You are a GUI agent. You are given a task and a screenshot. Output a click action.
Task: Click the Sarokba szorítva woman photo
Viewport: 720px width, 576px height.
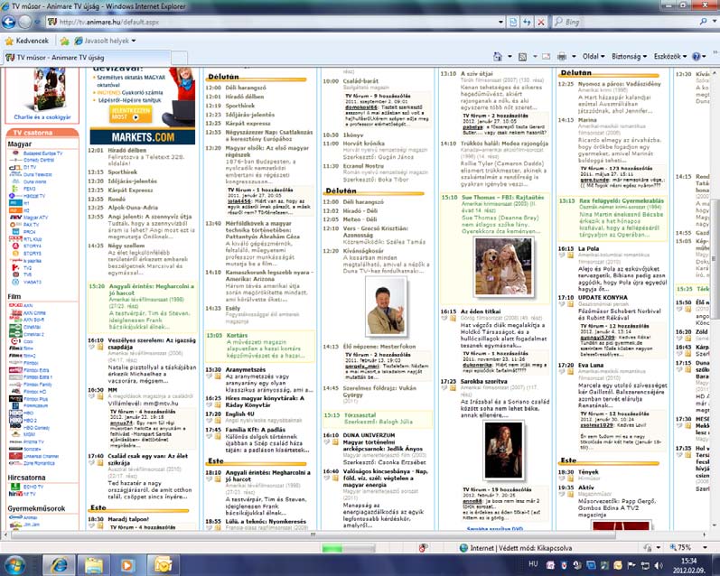point(503,451)
